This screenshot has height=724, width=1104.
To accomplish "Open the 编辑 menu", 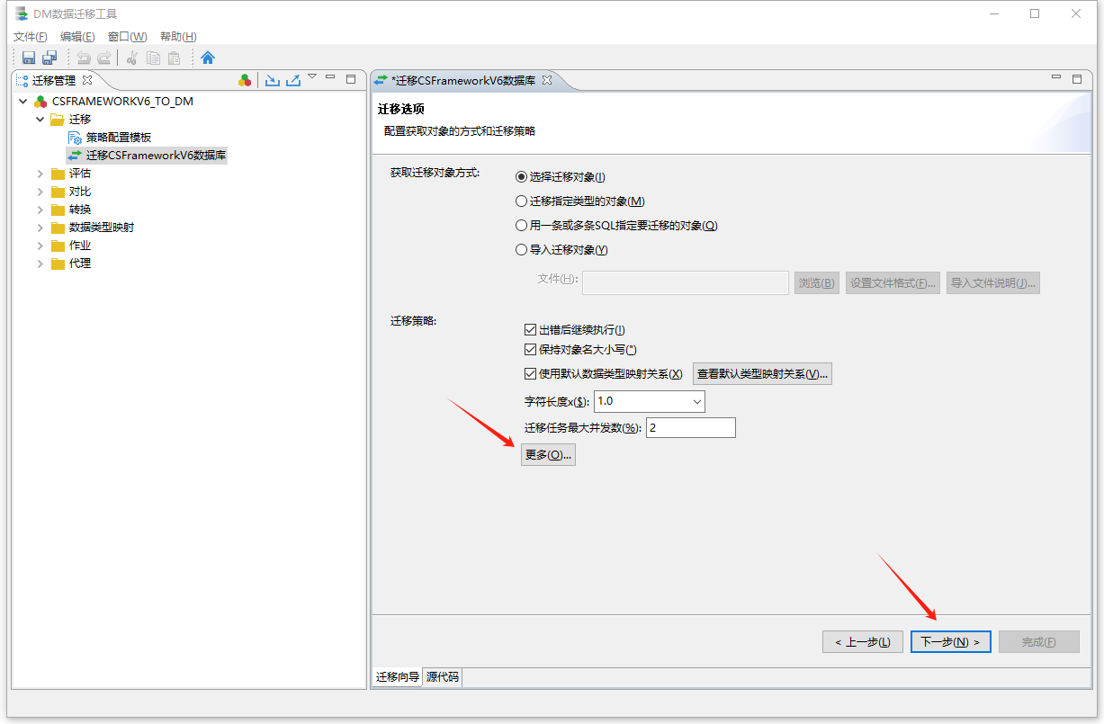I will [77, 37].
